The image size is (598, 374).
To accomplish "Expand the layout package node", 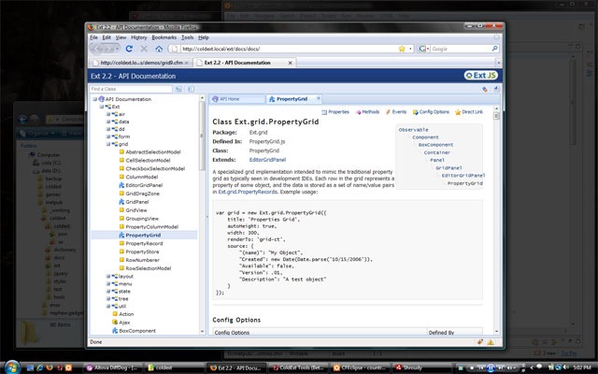I will [108, 276].
